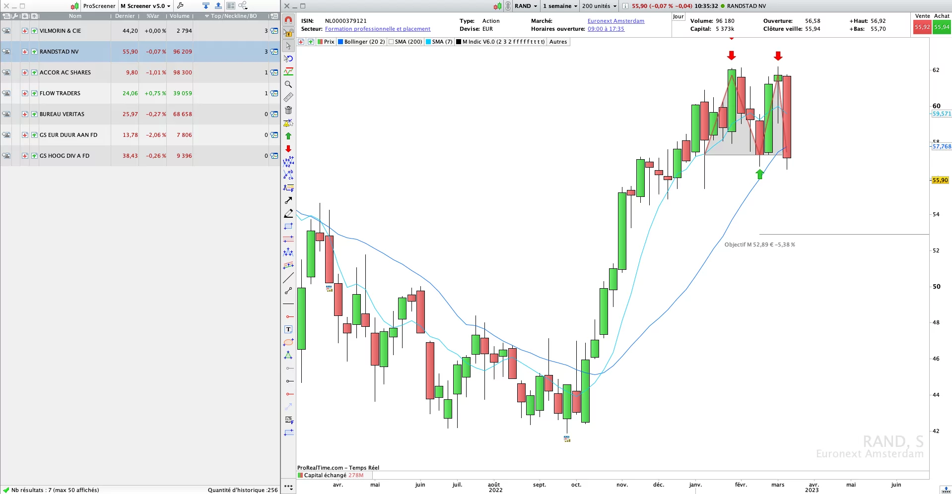
Task: Click the red sell arrow for ACCOR AC SHARES
Action: click(25, 72)
